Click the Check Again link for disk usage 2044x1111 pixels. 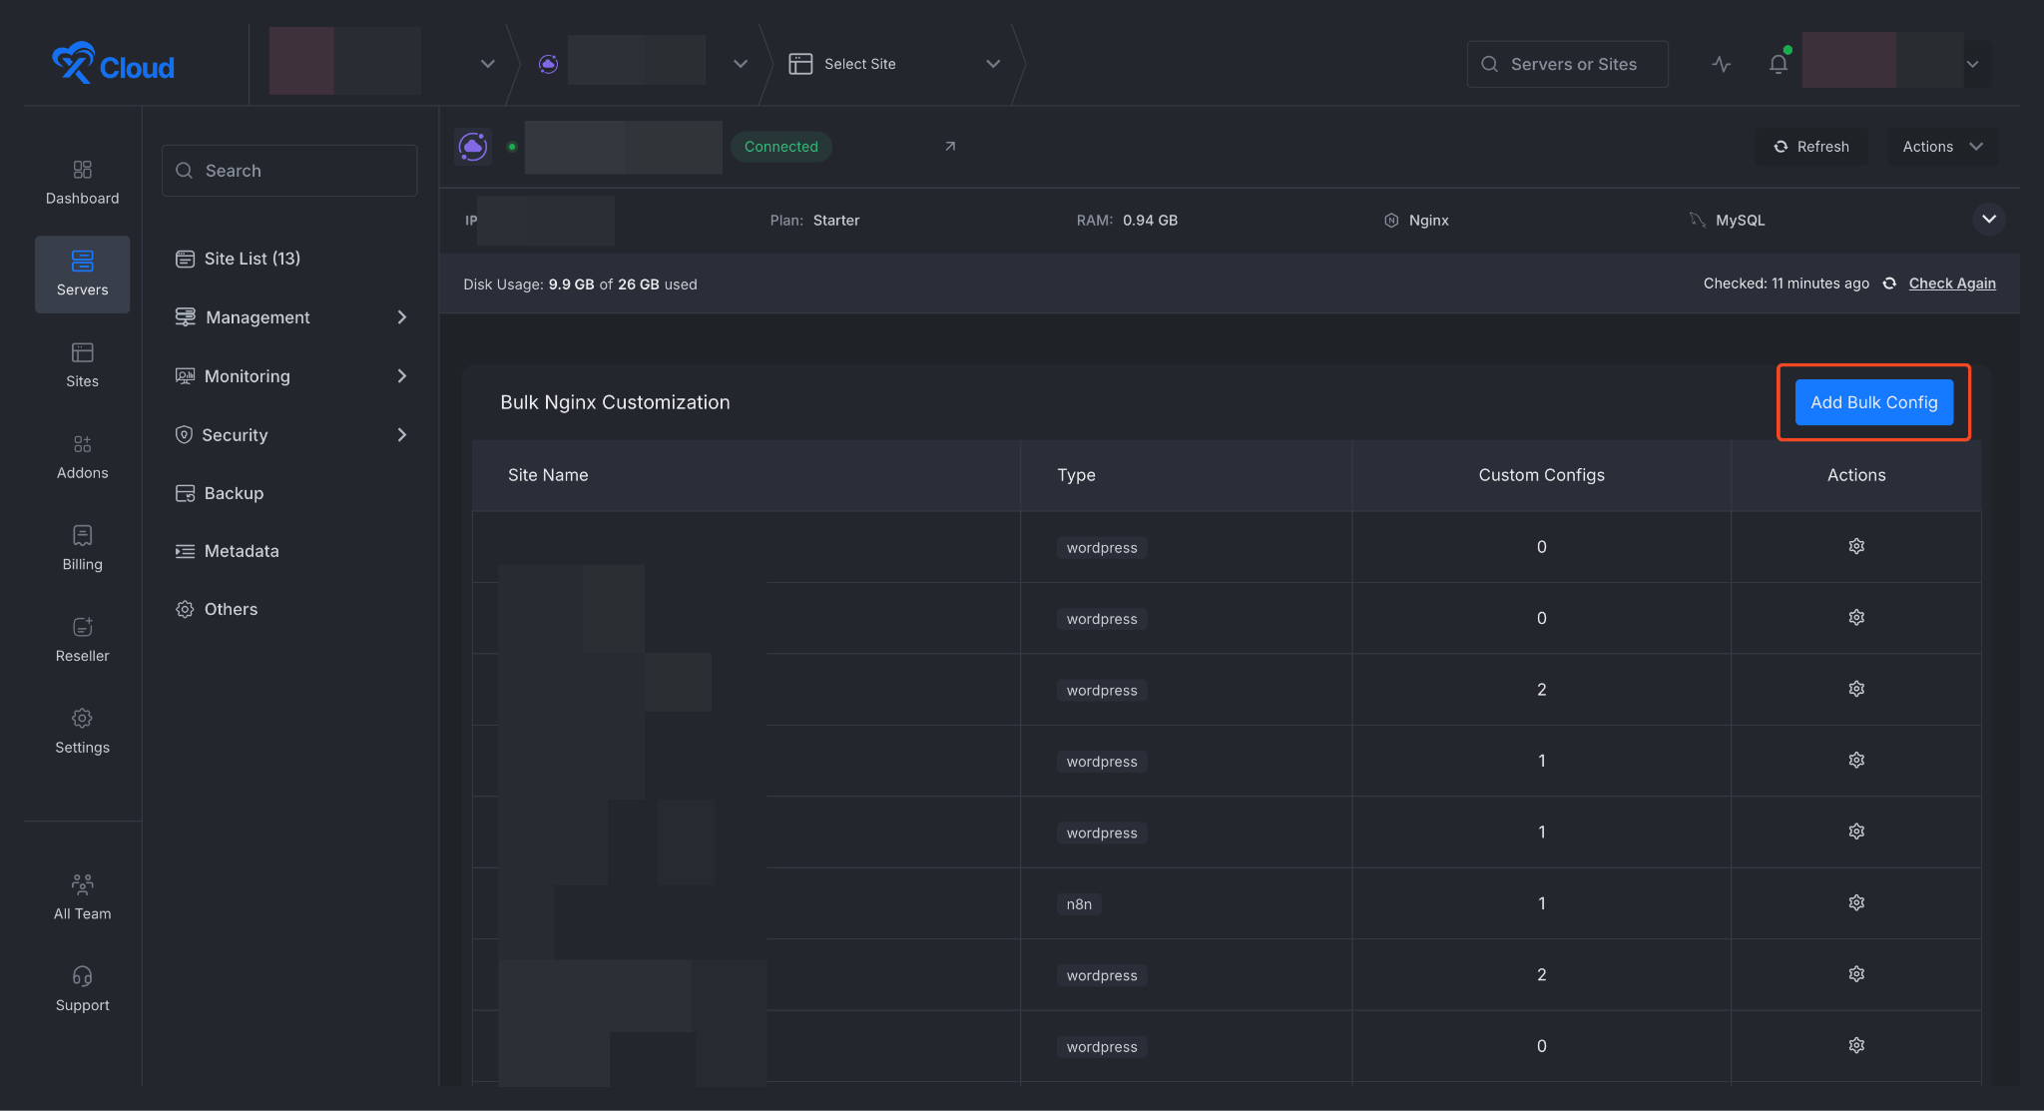[x=1951, y=282]
